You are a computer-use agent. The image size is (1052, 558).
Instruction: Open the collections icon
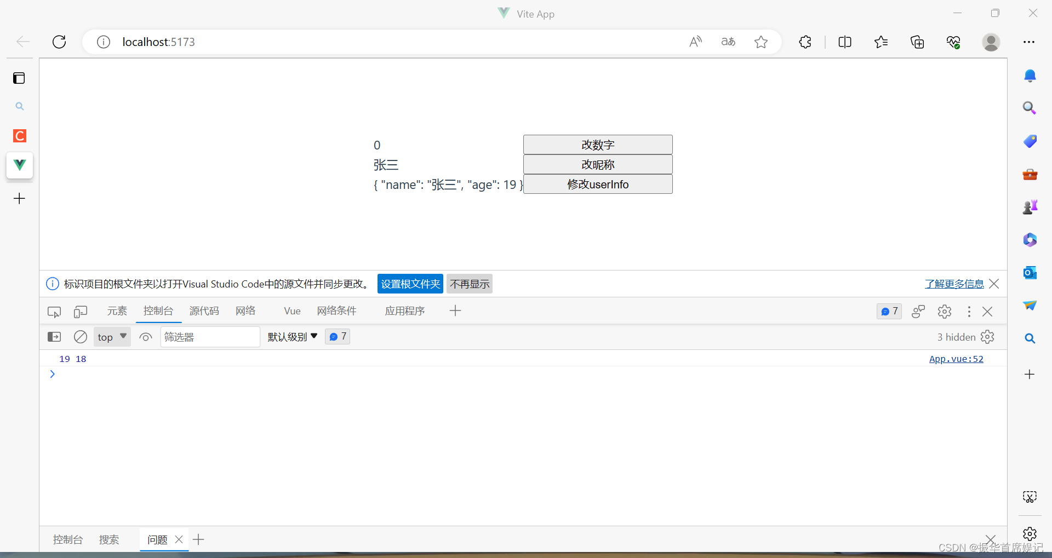click(x=917, y=42)
